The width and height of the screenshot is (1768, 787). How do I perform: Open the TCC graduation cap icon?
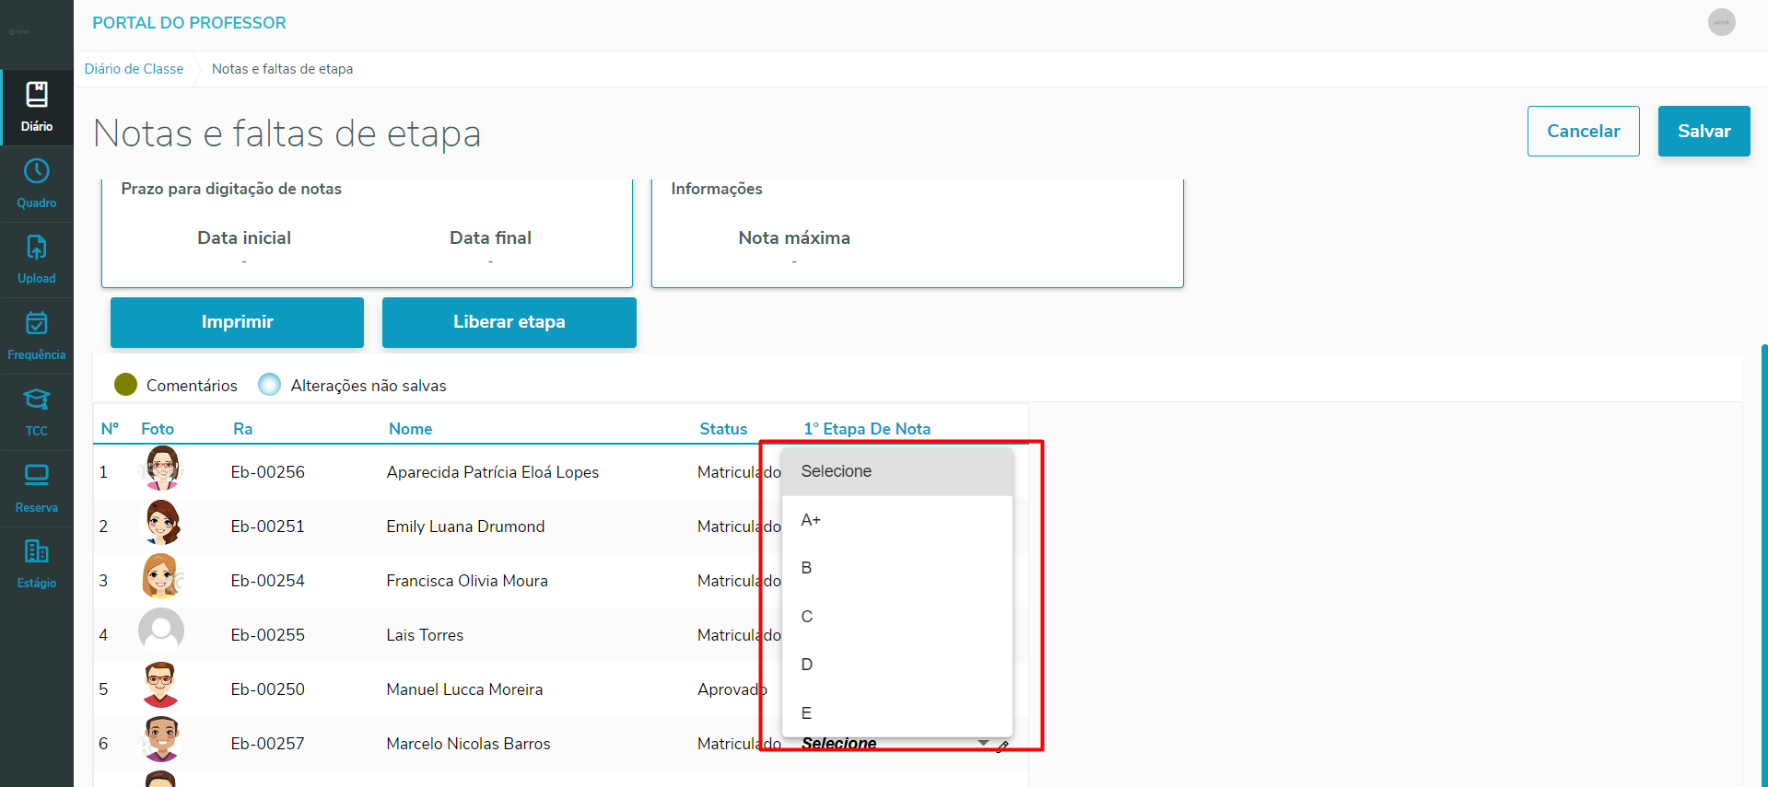coord(37,399)
